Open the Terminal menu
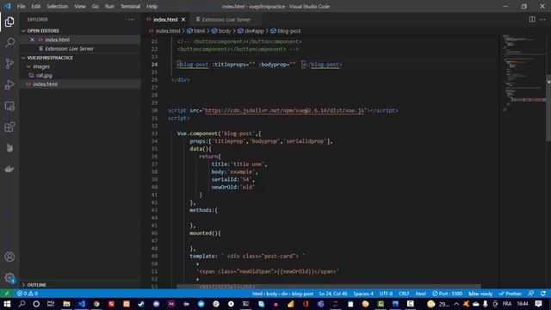The width and height of the screenshot is (551, 310). click(x=130, y=6)
